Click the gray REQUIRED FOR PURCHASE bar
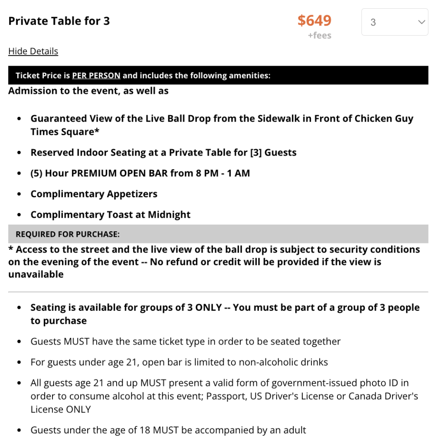 pos(218,234)
